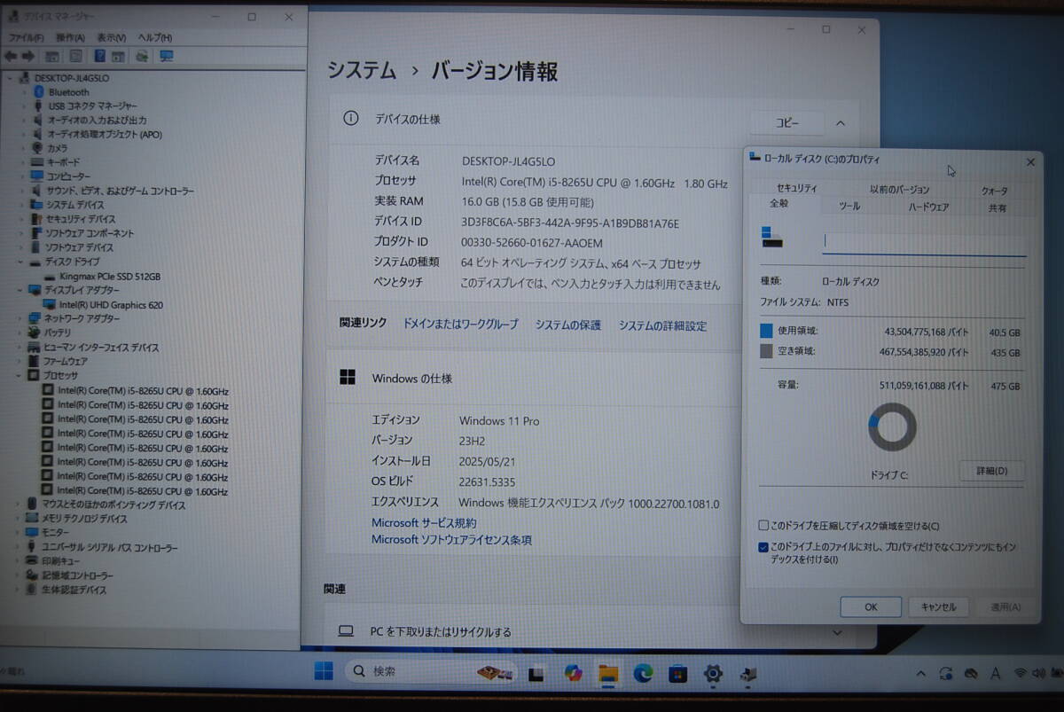1064x712 pixels.
Task: Open the システムの詳細設定 link
Action: click(x=662, y=326)
